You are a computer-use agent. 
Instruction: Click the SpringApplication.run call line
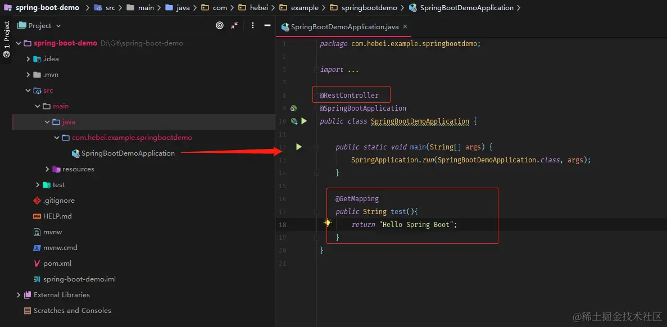click(x=471, y=160)
